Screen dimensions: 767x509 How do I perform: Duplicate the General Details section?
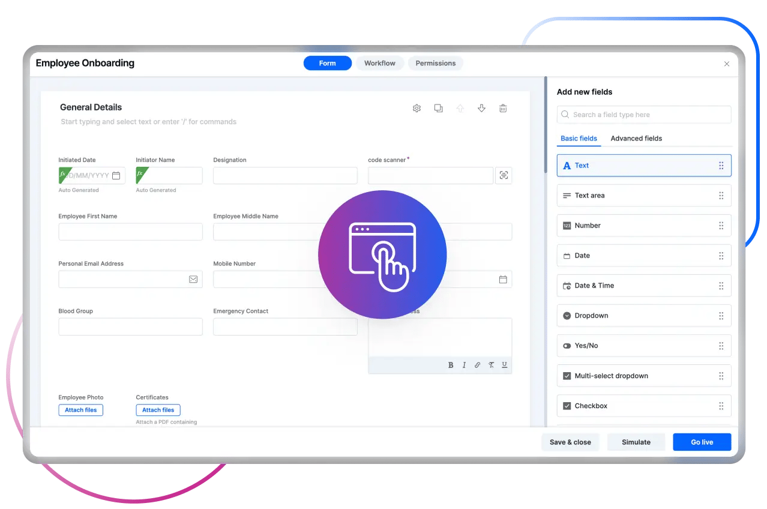(438, 108)
